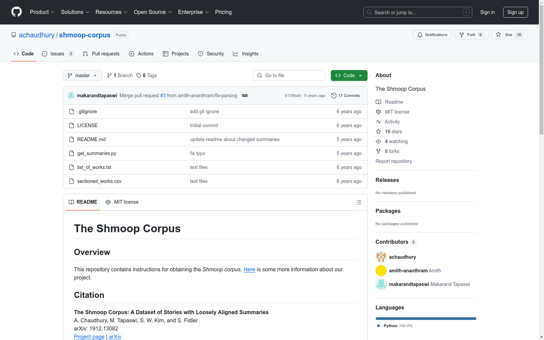Image resolution: width=544 pixels, height=340 pixels.
Task: Open commit hash 8135ba5
Action: pyautogui.click(x=293, y=96)
